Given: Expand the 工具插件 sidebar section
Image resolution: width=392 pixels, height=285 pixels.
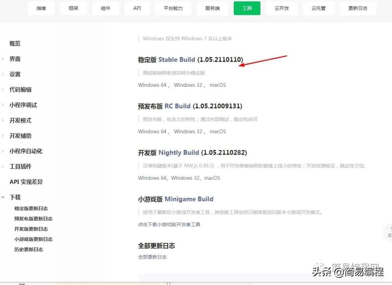Looking at the screenshot, I should tap(20, 166).
